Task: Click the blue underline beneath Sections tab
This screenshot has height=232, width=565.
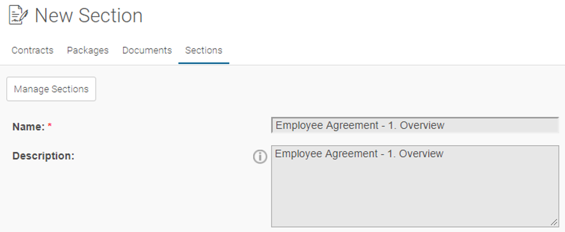Action: pyautogui.click(x=204, y=63)
